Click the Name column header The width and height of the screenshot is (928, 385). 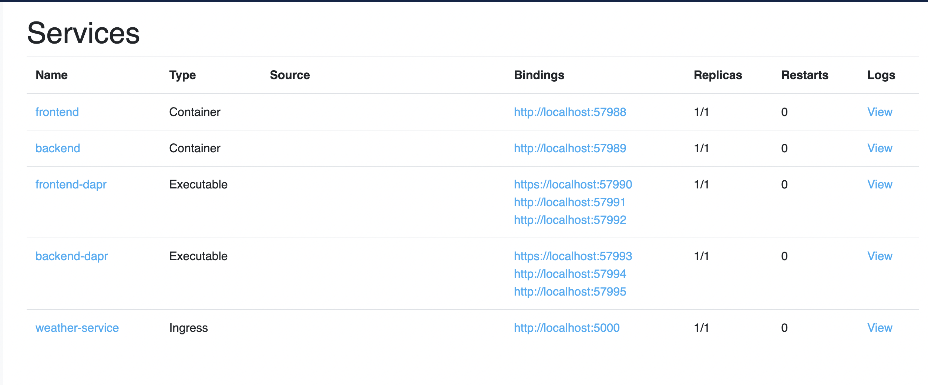[x=51, y=75]
